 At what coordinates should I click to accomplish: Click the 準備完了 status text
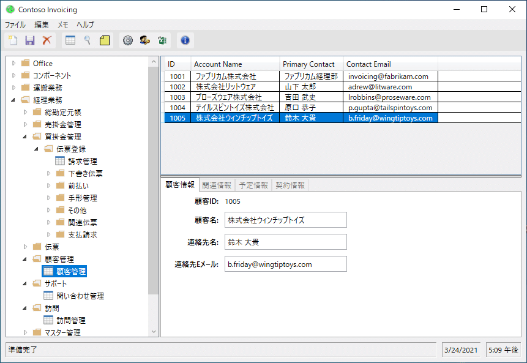click(x=23, y=350)
